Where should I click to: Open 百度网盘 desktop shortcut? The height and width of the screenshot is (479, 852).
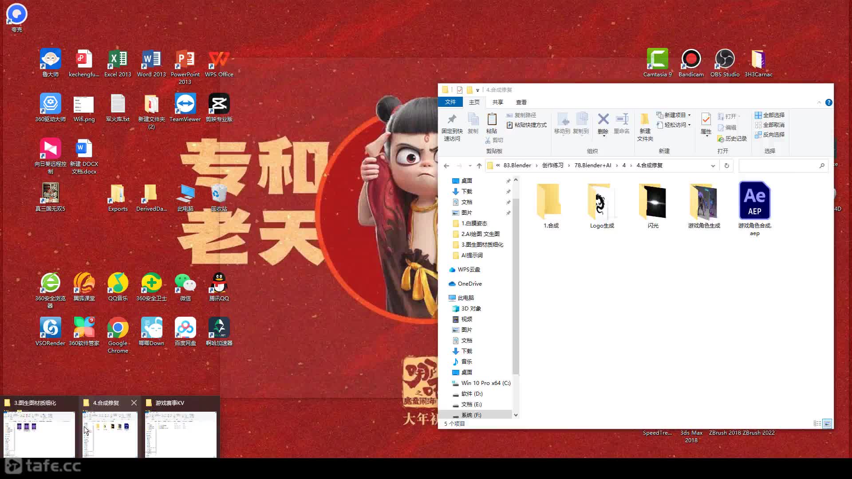point(185,331)
